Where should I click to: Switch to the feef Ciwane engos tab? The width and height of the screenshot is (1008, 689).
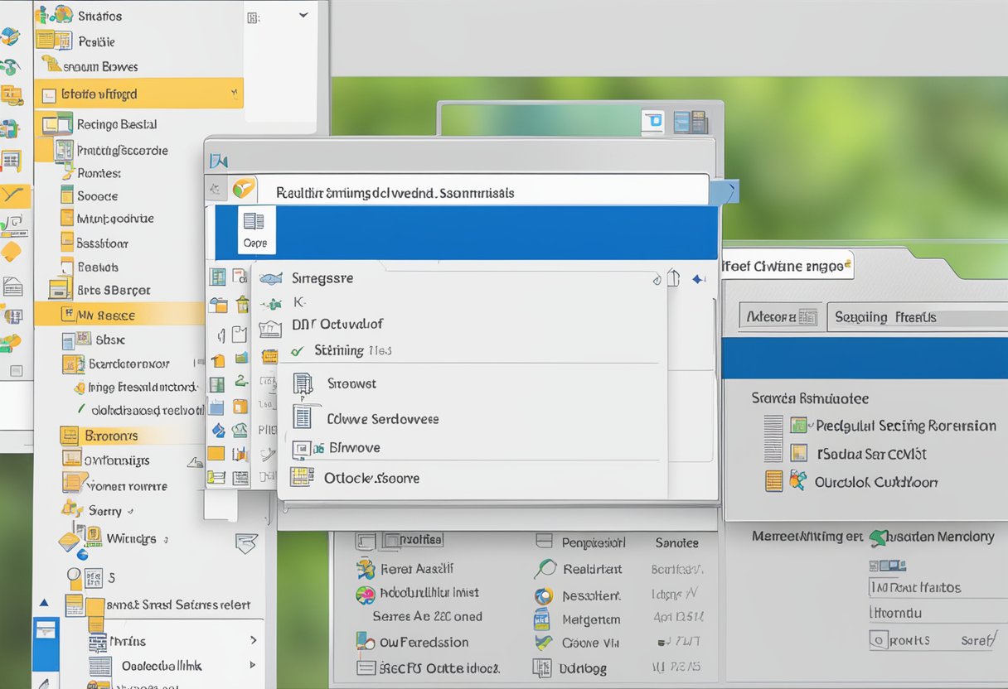pyautogui.click(x=787, y=265)
